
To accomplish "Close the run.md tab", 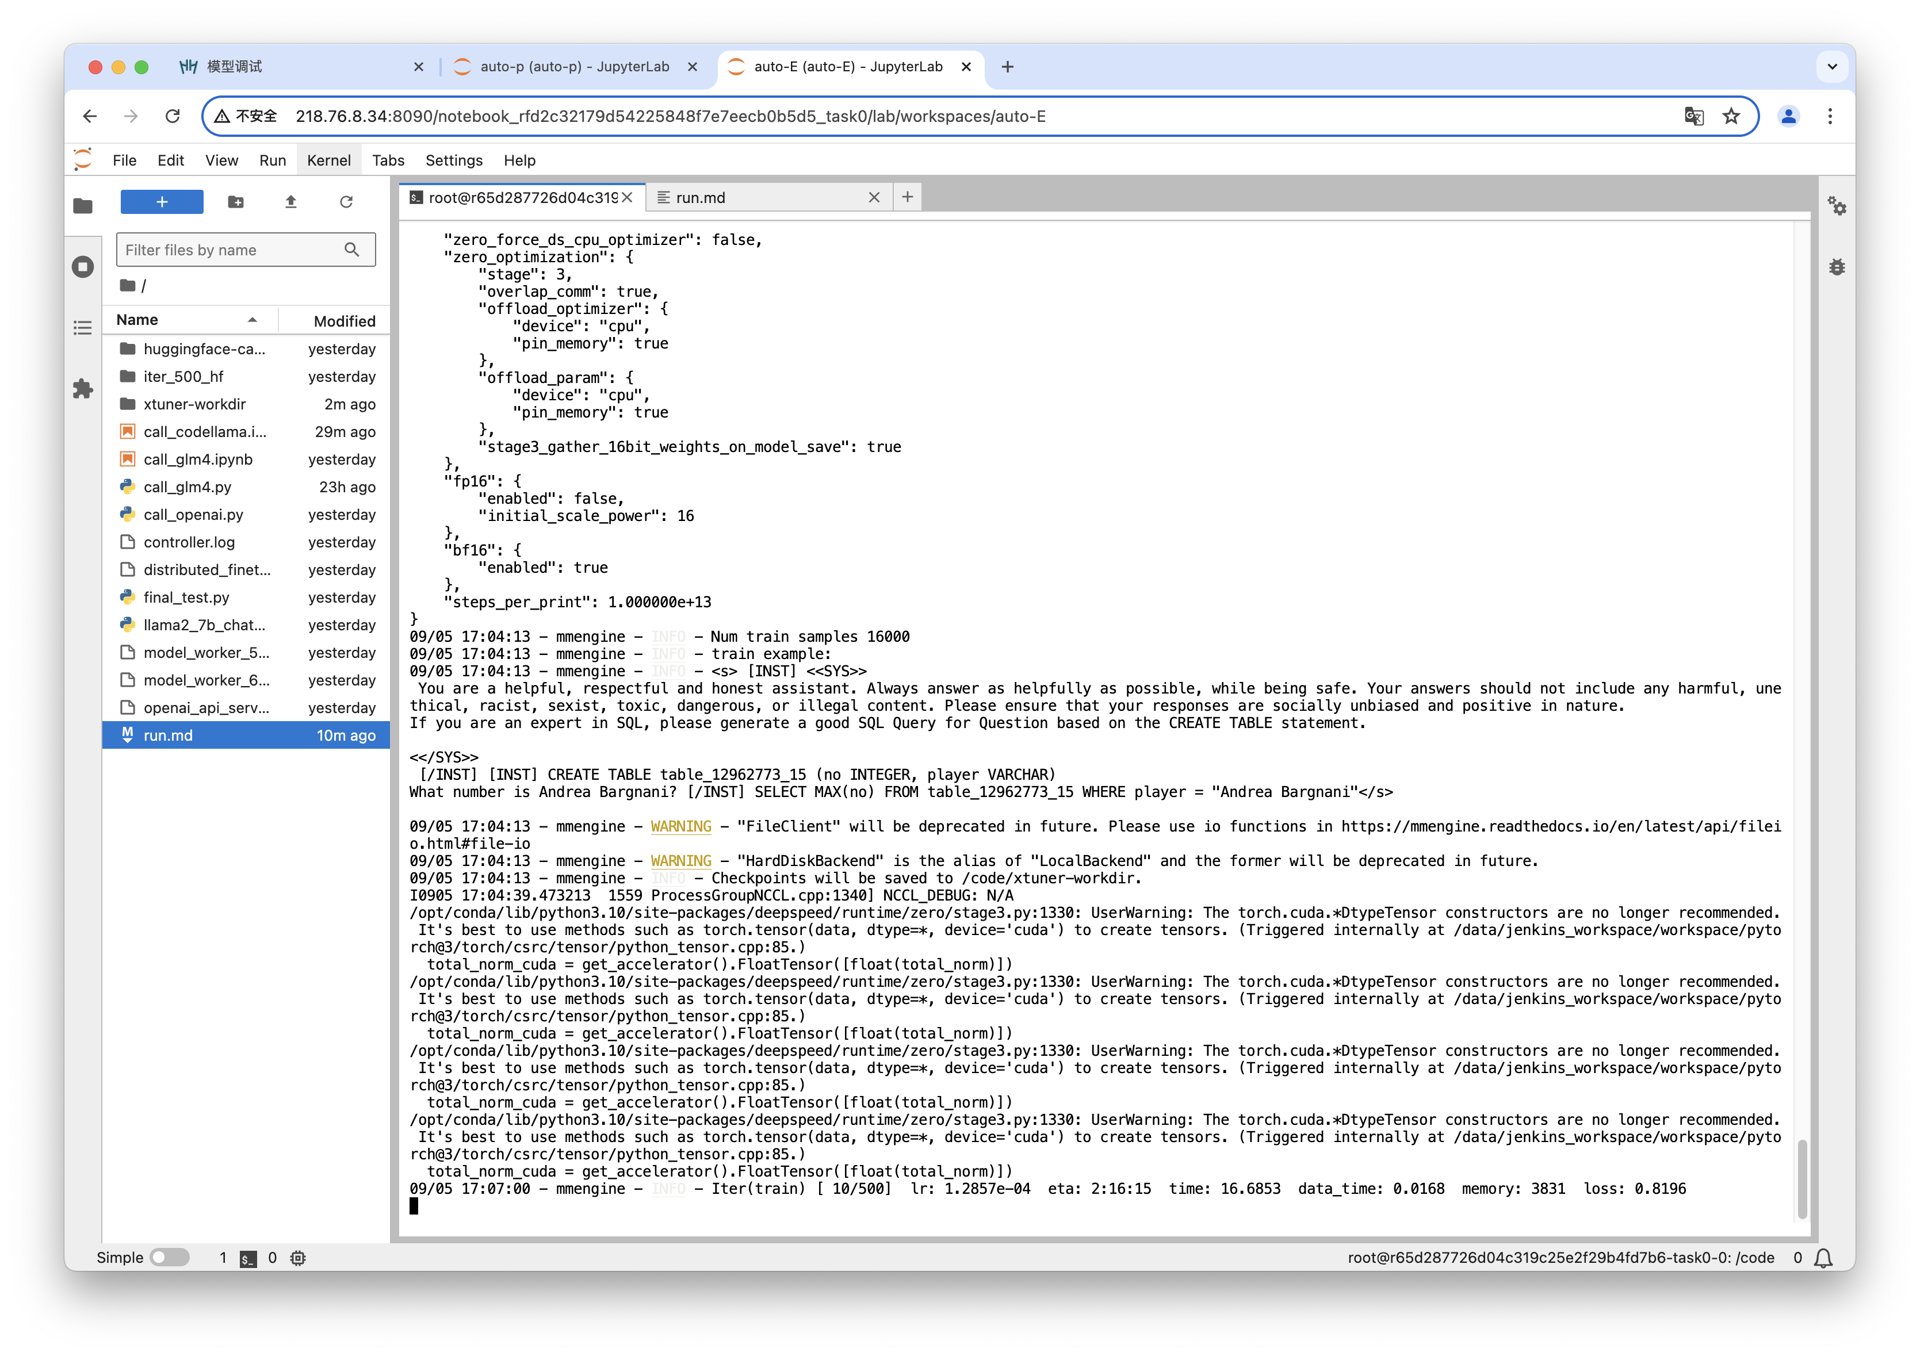I will (x=874, y=198).
